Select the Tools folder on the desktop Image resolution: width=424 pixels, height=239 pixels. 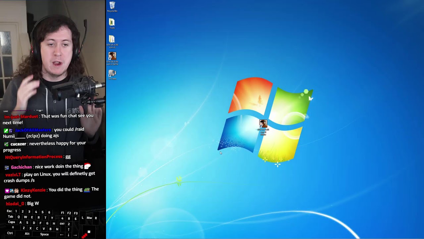click(112, 24)
